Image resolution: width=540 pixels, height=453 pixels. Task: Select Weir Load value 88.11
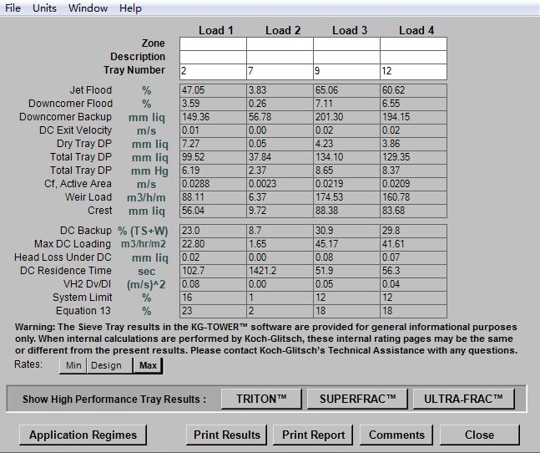213,197
